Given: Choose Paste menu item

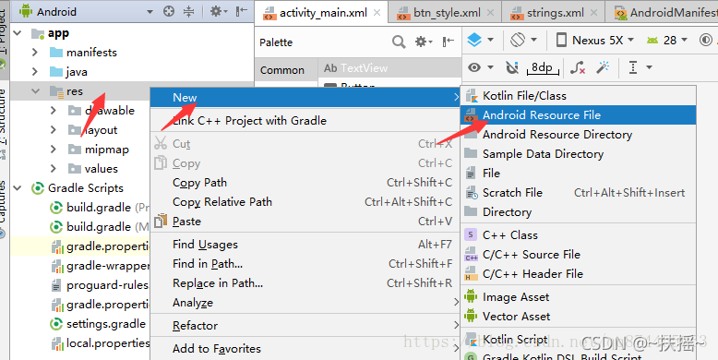Looking at the screenshot, I should pos(305,222).
